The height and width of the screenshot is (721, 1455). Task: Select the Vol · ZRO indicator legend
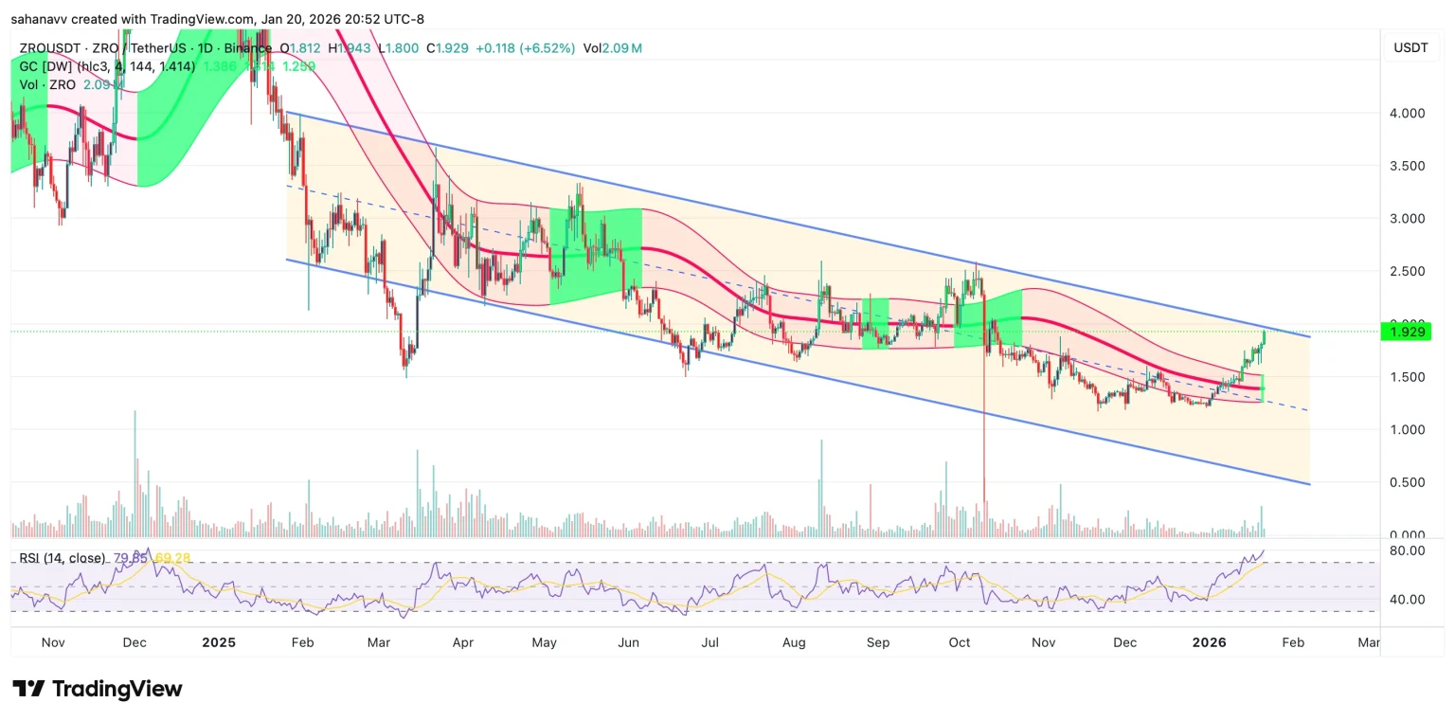pos(49,85)
